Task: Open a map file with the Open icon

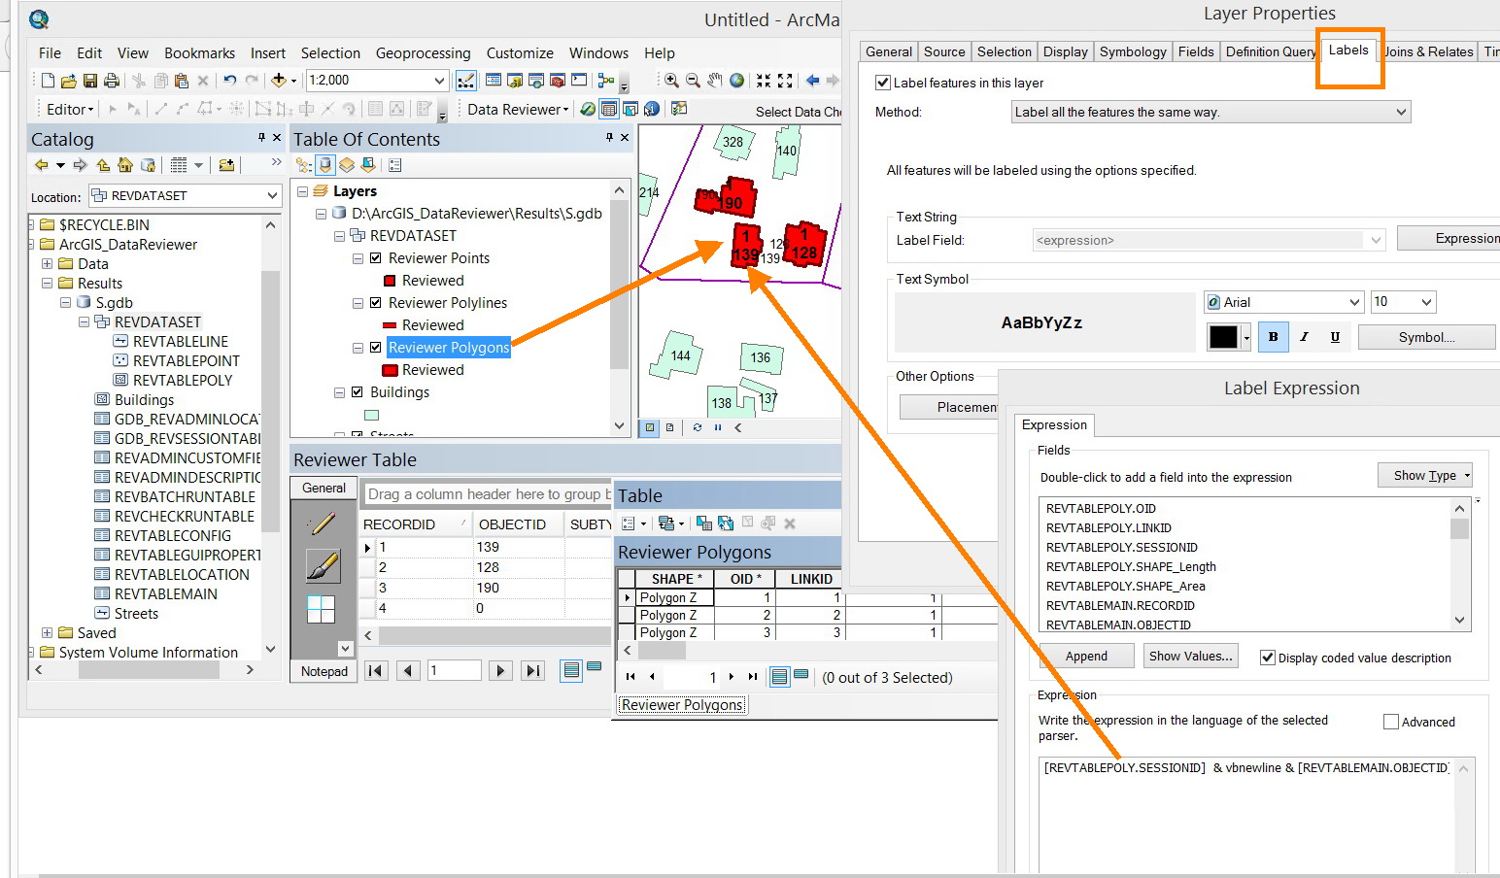Action: 68,81
